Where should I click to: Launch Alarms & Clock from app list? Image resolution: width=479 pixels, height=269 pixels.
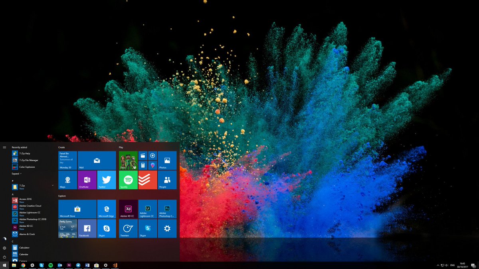pyautogui.click(x=33, y=234)
